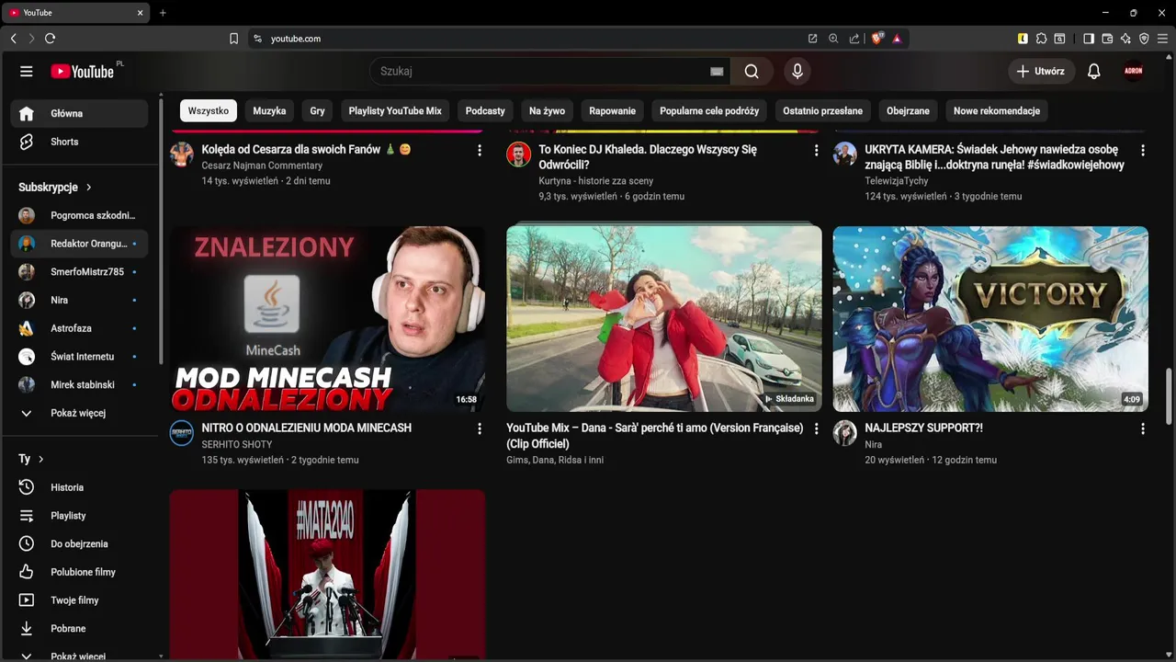Click bookmark icon left of address bar
1176x662 pixels.
233,39
